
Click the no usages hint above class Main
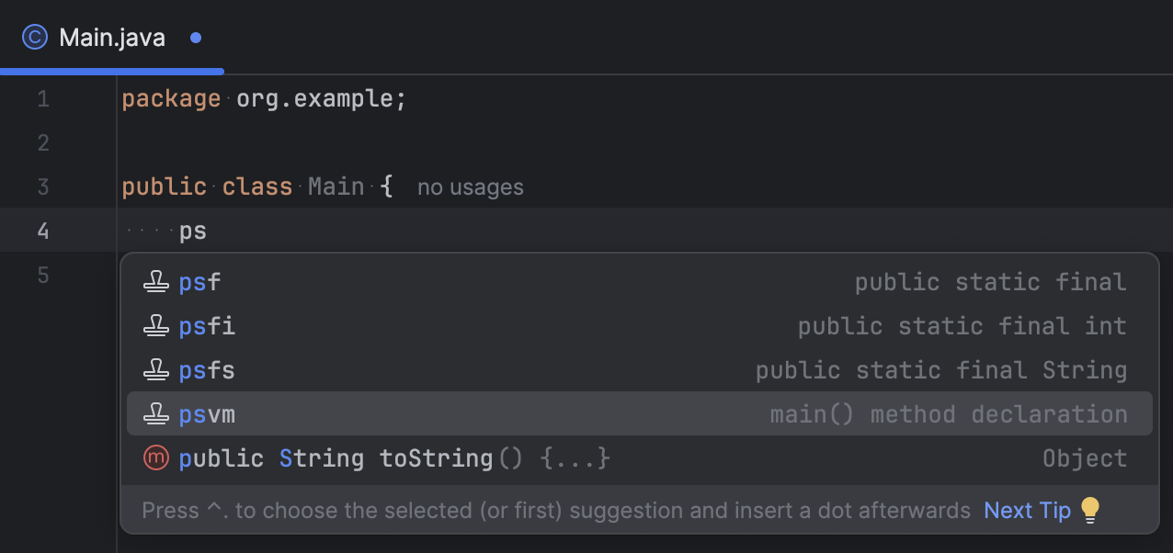coord(470,186)
